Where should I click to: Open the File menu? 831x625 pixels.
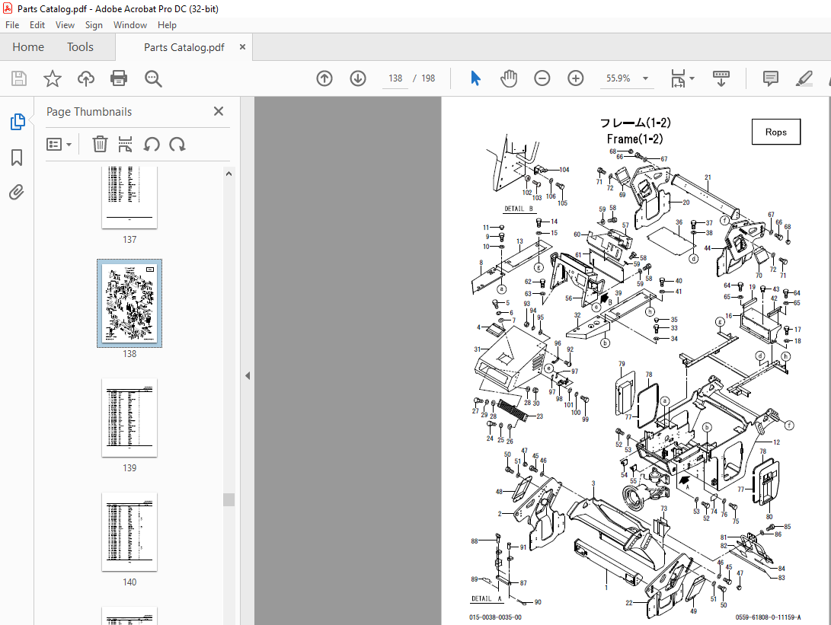click(12, 25)
